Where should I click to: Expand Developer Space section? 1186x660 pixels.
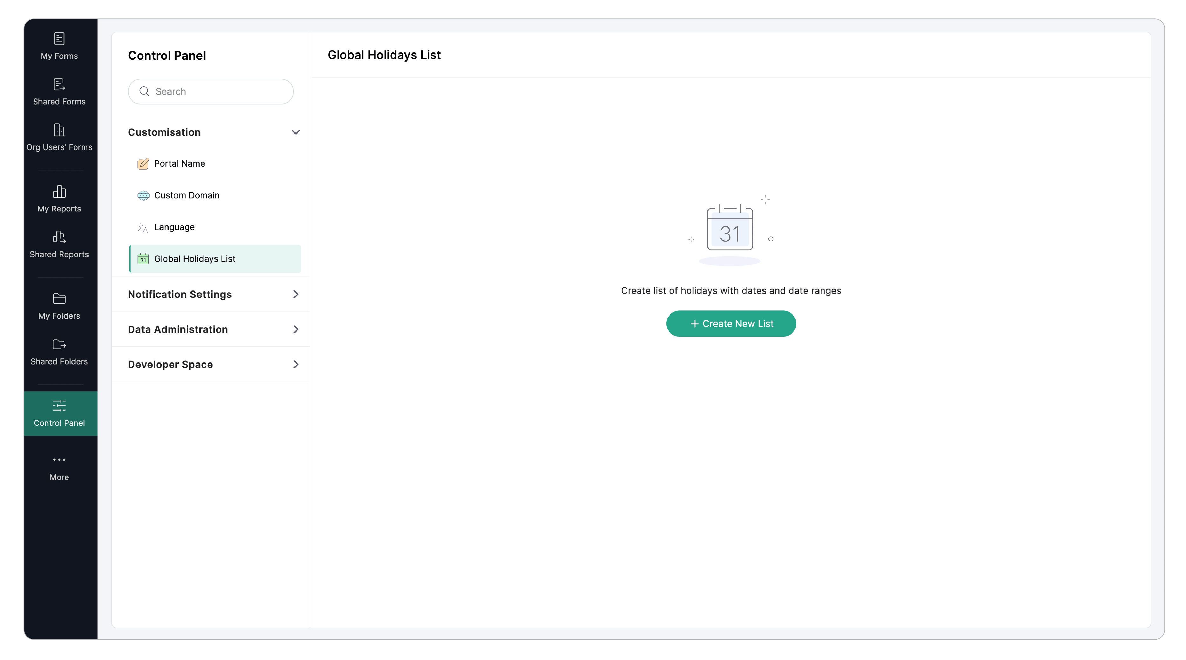point(296,364)
